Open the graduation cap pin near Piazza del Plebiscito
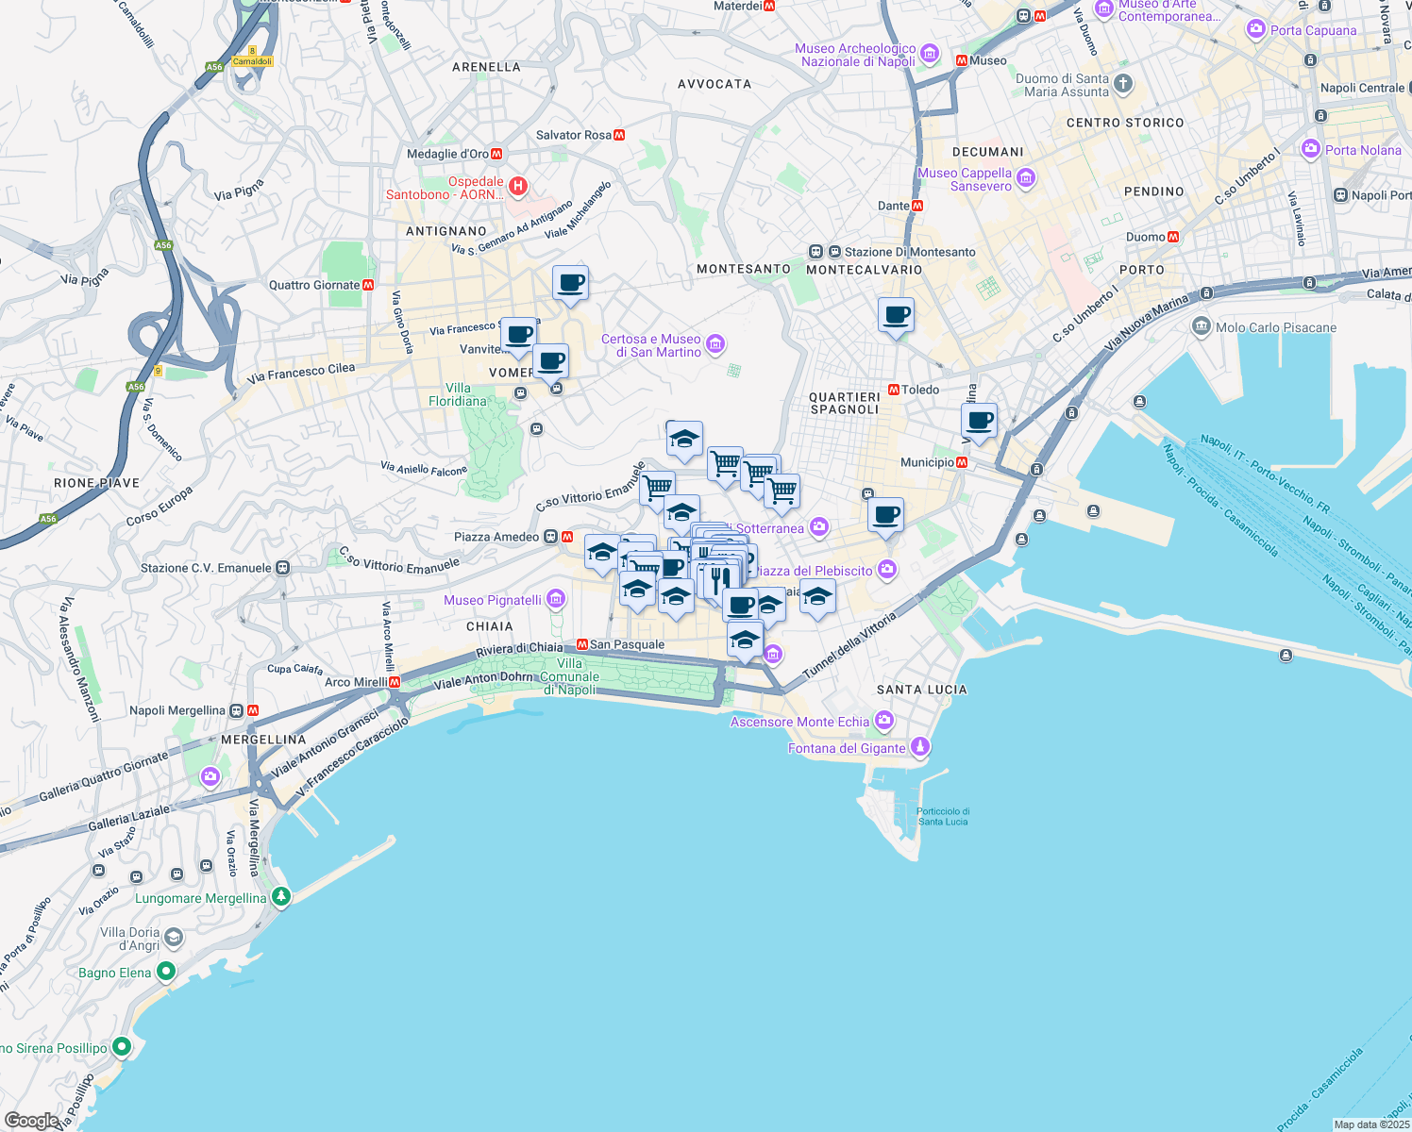The width and height of the screenshot is (1412, 1132). (817, 596)
